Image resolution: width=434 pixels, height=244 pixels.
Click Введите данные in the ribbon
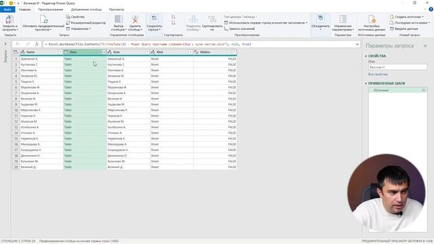(x=404, y=28)
